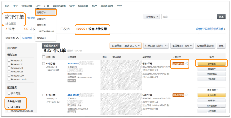Viewport: 231px width, 118px height.
Task: Click the 企业买家 badge under the first order
Action: (x=72, y=81)
